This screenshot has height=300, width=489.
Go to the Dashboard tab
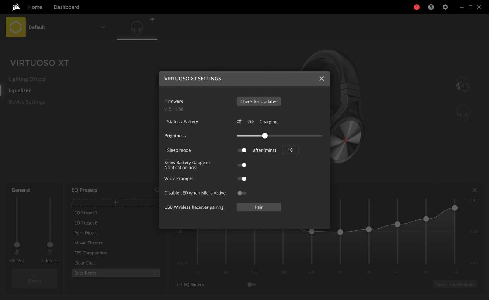click(x=66, y=7)
